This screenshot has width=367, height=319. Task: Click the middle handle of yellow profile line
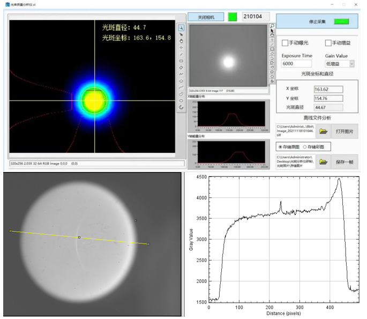tap(79, 238)
